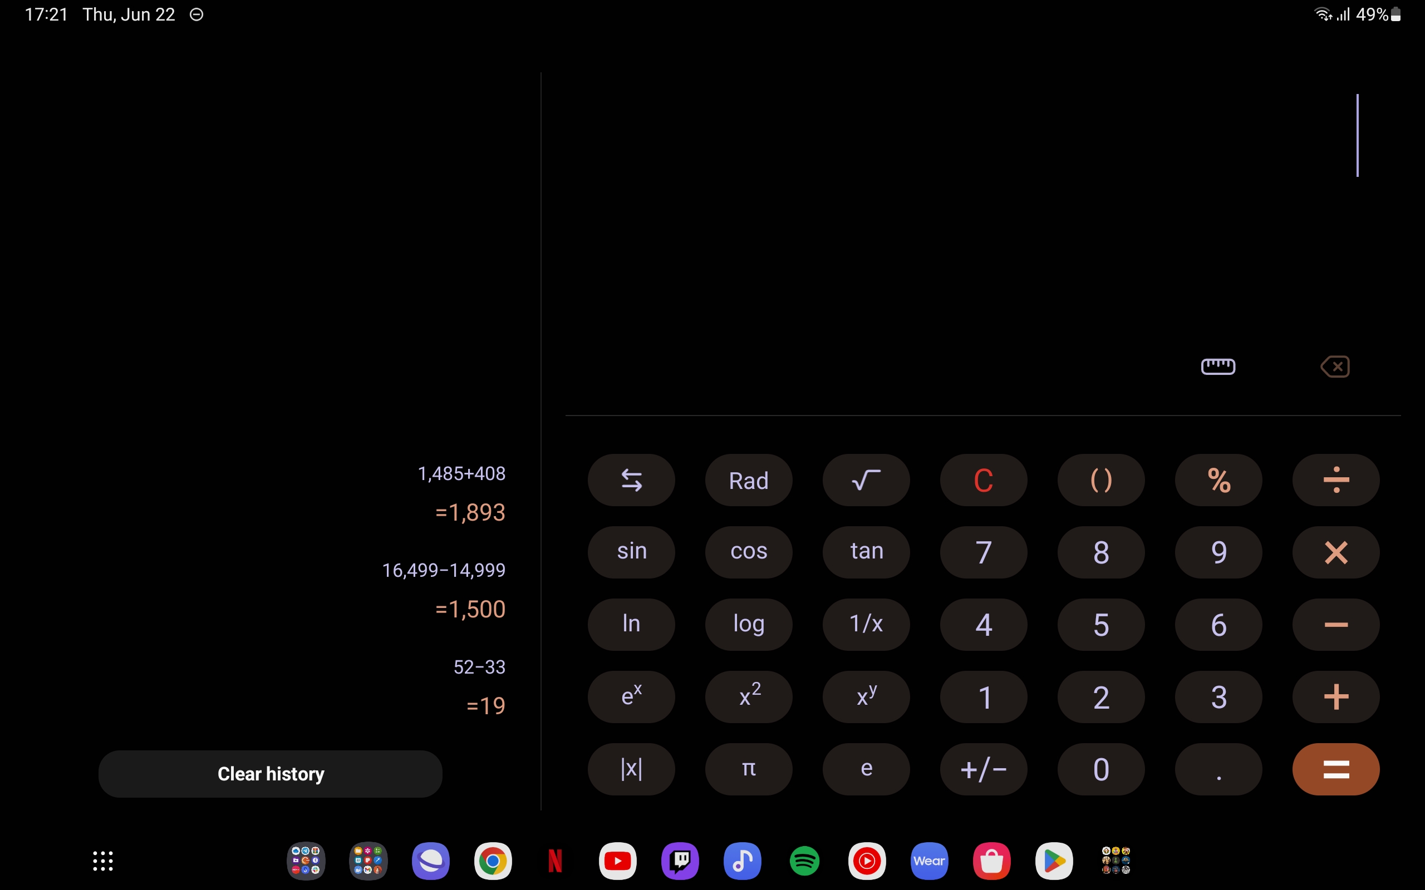Image resolution: width=1425 pixels, height=890 pixels.
Task: Tap the backspace delete icon
Action: 1335,366
